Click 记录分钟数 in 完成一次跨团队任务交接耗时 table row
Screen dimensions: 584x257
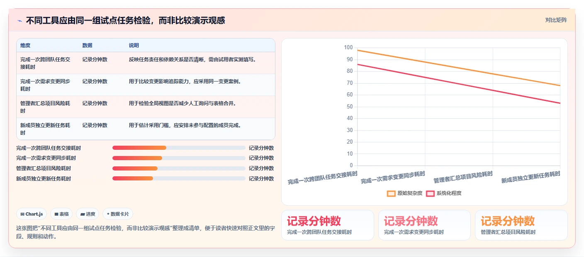[x=95, y=59]
